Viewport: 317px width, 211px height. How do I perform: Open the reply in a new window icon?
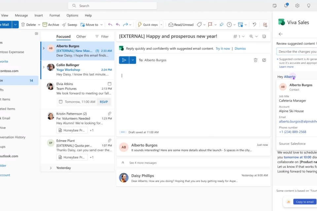(264, 60)
